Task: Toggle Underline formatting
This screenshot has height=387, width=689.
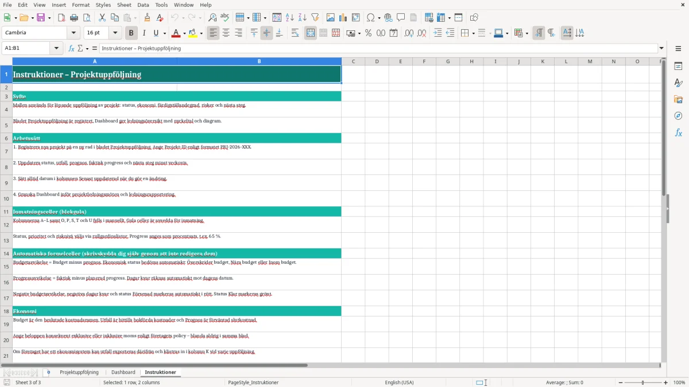Action: [x=156, y=33]
